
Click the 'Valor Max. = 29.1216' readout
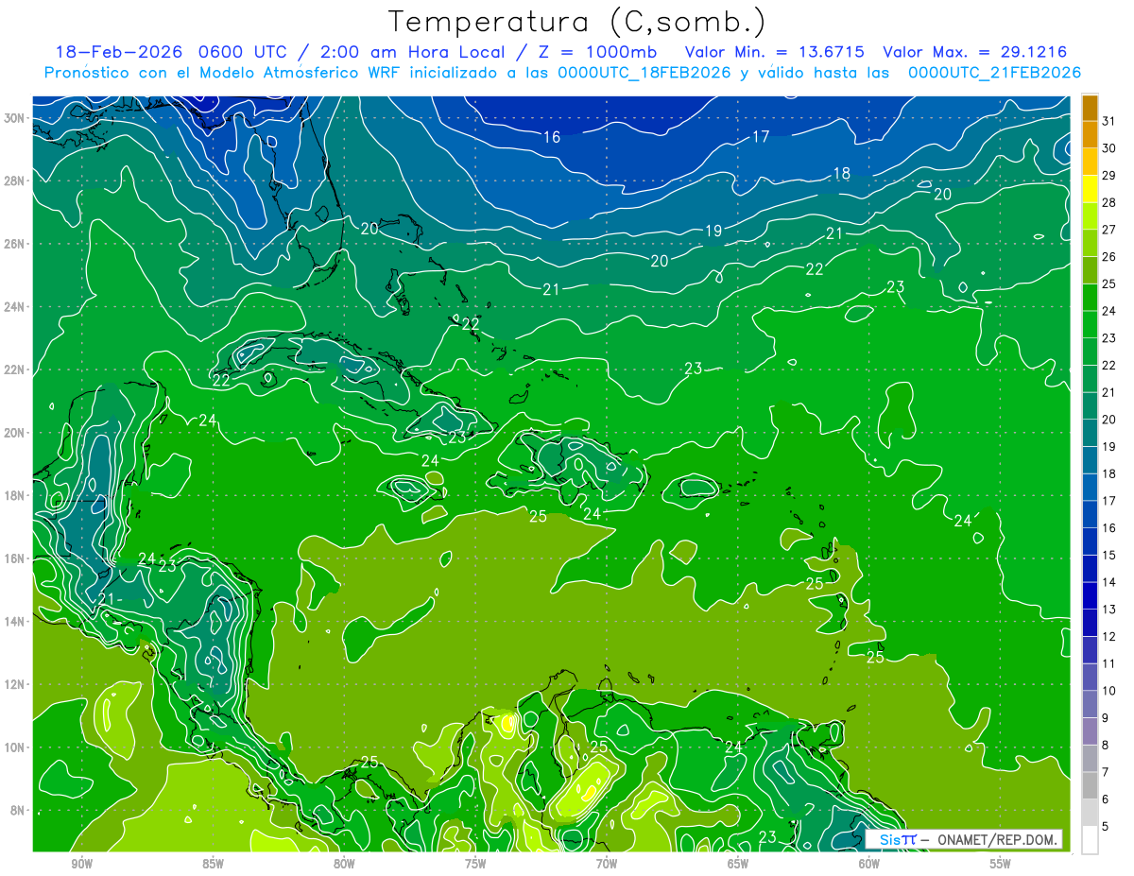coord(975,52)
